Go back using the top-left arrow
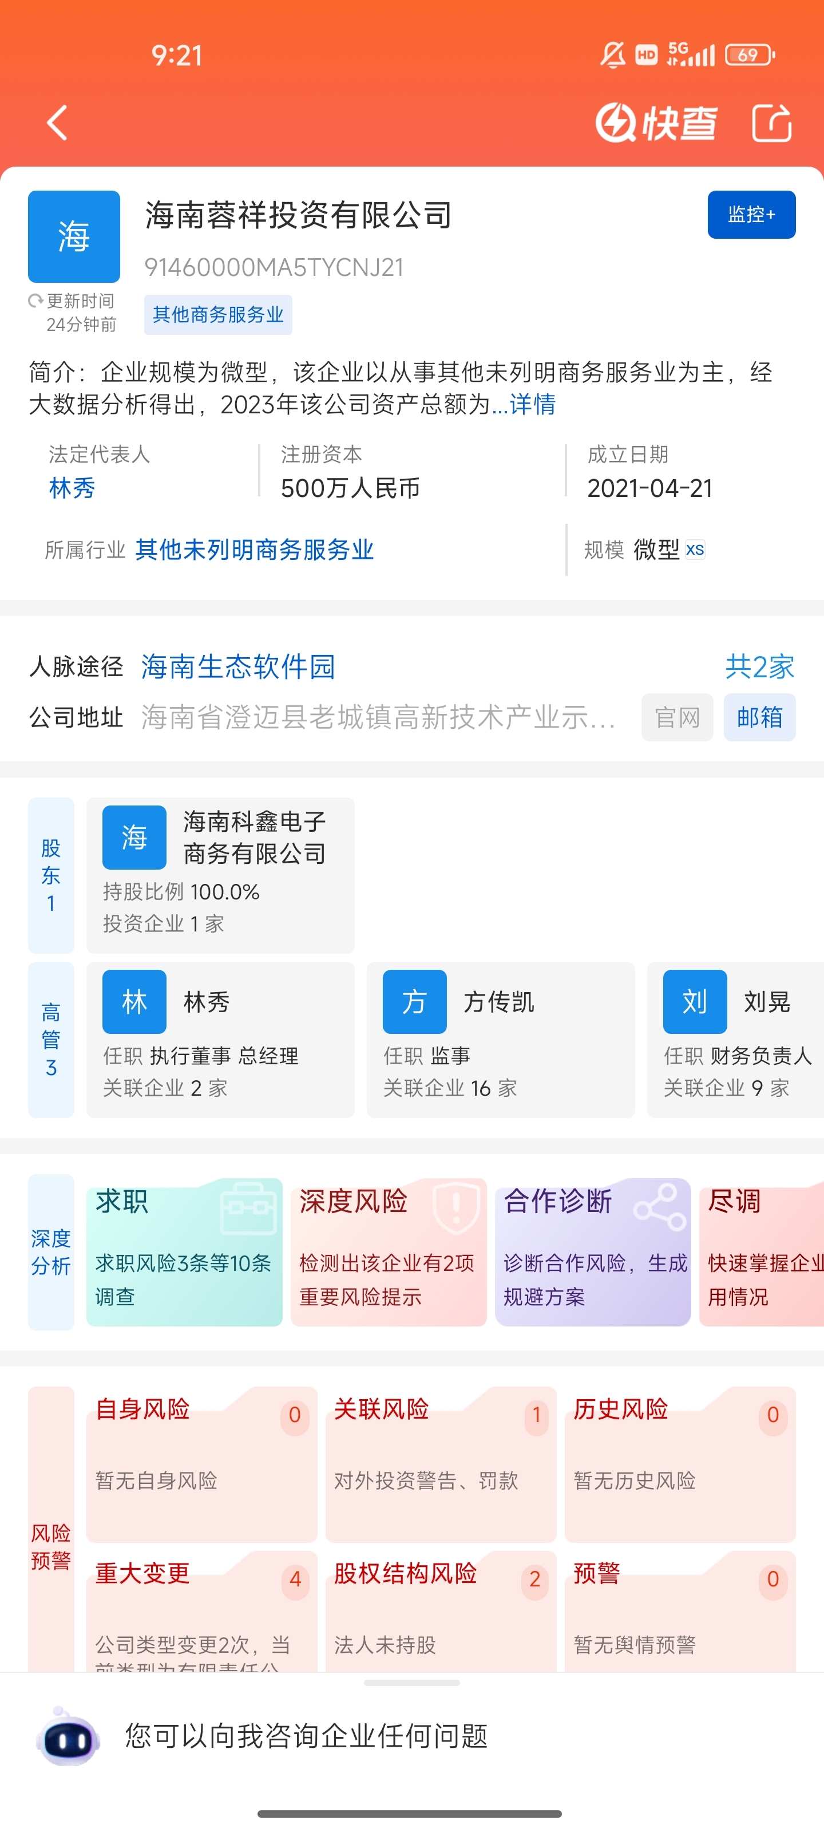The height and width of the screenshot is (1832, 824). click(58, 123)
